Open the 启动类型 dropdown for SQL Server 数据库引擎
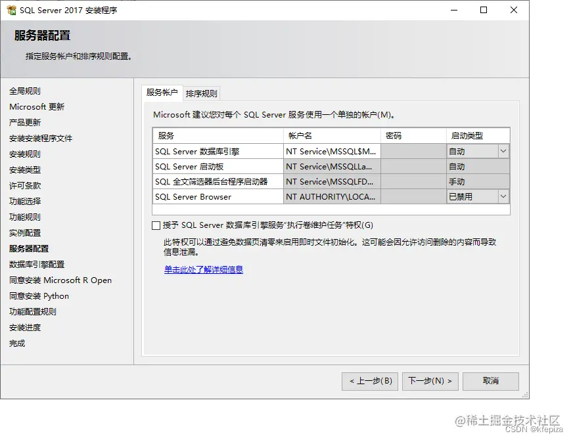 coord(503,151)
